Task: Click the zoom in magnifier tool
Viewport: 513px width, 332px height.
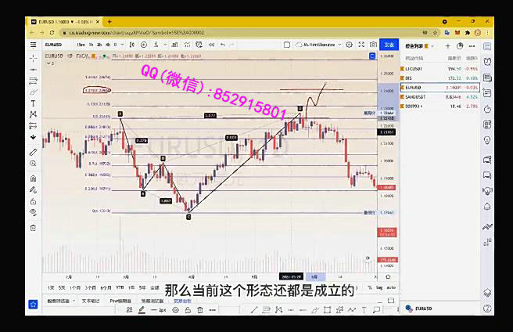Action: point(33,164)
